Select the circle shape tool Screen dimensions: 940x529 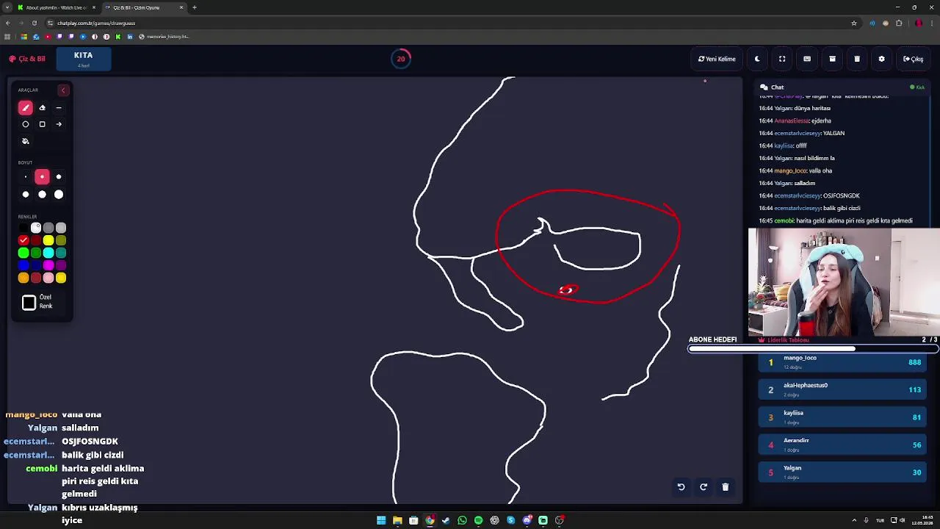(x=25, y=124)
